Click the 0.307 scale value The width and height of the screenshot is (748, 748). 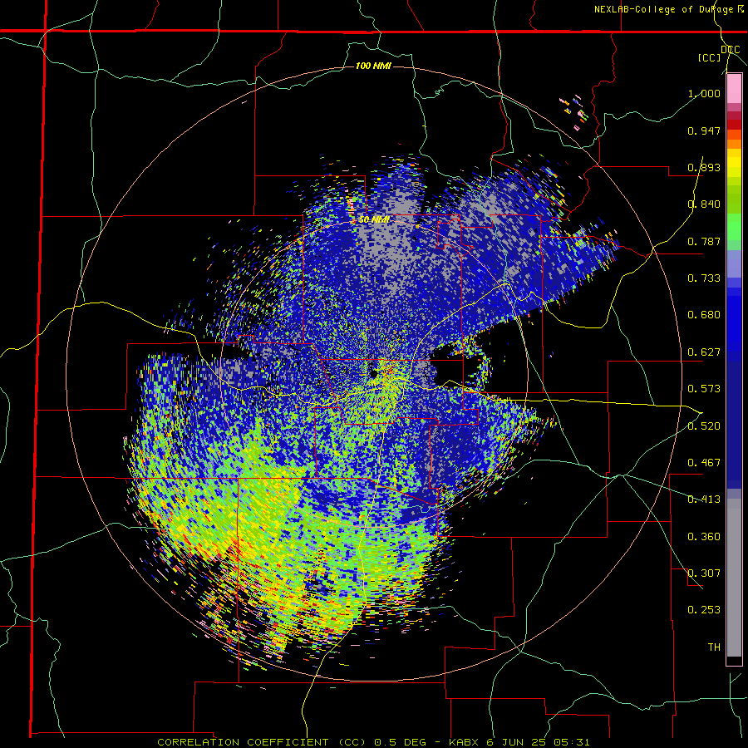(x=704, y=573)
